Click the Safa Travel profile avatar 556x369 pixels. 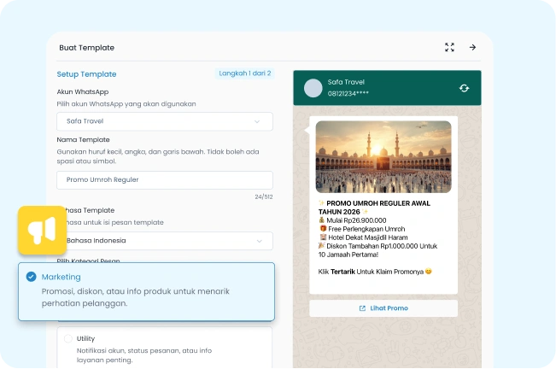point(313,88)
